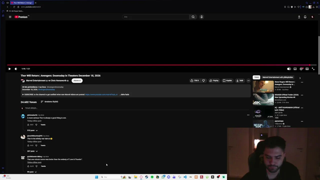This screenshot has height=180, width=320.
Task: Like the @mohitbhardwaj395 comment
Action: click(28, 145)
